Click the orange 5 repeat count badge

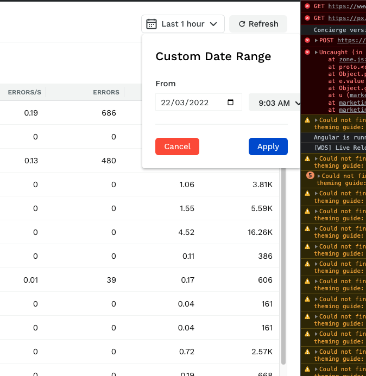tap(310, 176)
